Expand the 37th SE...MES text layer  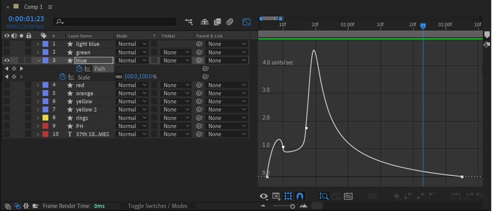(38, 134)
